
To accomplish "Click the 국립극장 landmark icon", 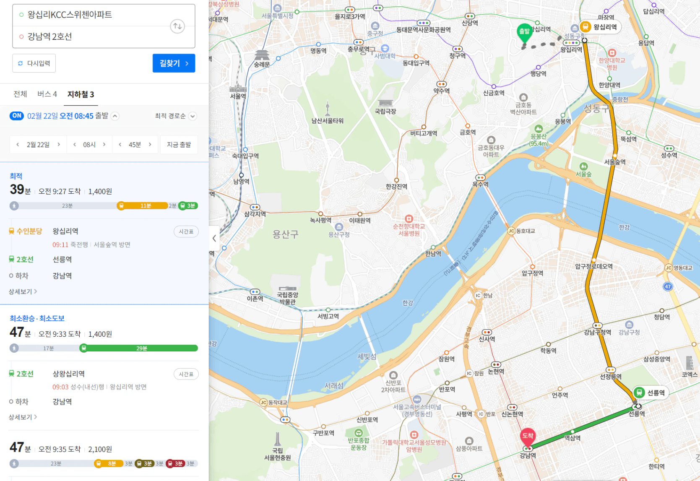I will coord(385,103).
